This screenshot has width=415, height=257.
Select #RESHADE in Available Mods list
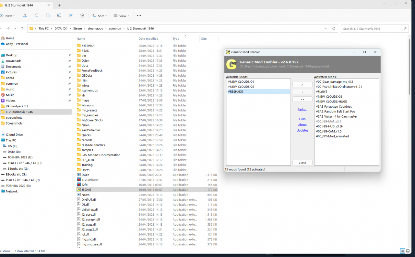coord(258,91)
